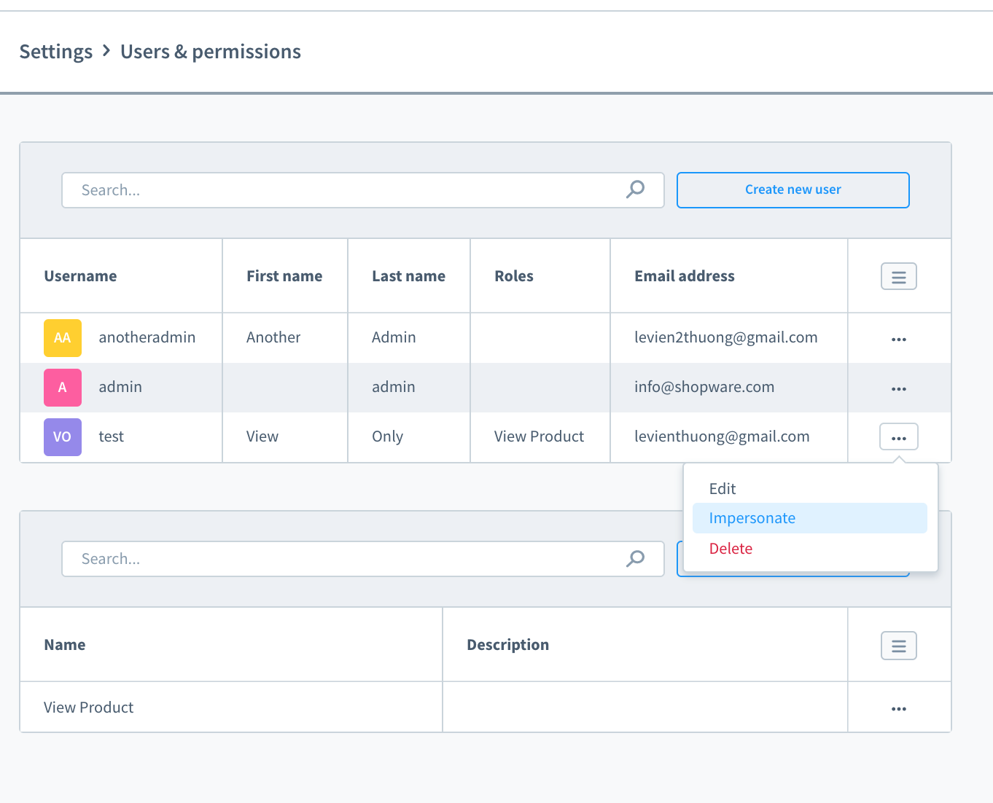Open the three-dot menu for admin user
Screen dimensions: 993x803
(x=898, y=388)
